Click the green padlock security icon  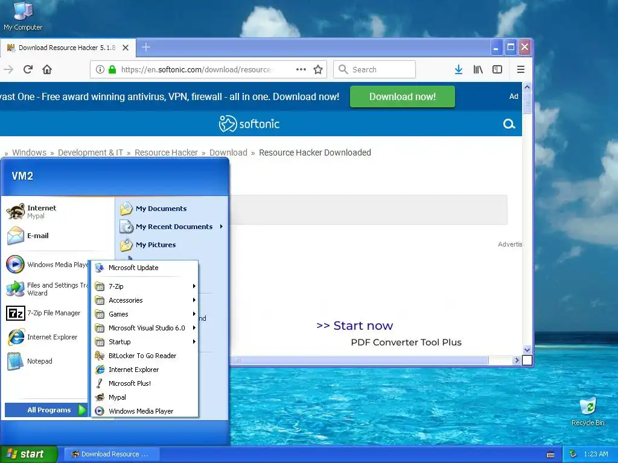112,70
